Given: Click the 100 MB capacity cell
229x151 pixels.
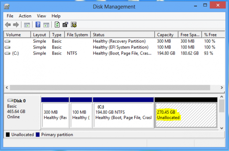Looking at the screenshot, I should 164,47.
